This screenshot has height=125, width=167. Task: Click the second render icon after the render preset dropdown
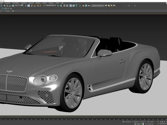coord(109,6)
